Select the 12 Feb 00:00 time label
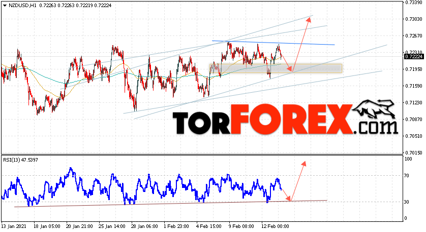The width and height of the screenshot is (426, 232). (275, 226)
